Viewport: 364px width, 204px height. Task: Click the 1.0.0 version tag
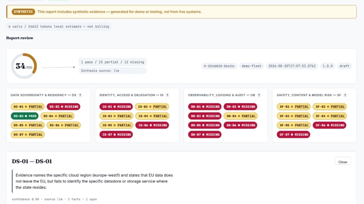[327, 66]
